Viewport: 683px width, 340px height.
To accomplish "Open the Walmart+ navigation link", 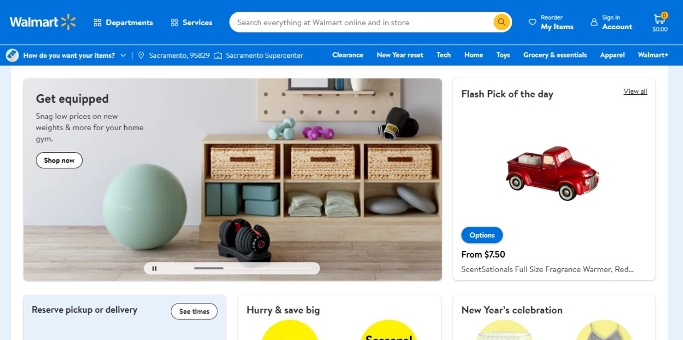I will pyautogui.click(x=653, y=55).
